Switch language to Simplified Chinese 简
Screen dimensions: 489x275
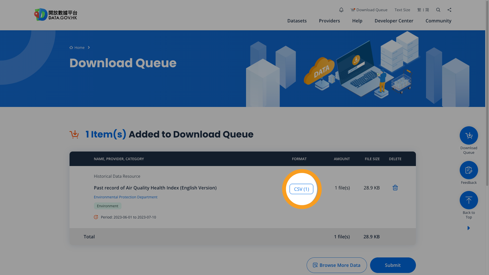pos(427,10)
